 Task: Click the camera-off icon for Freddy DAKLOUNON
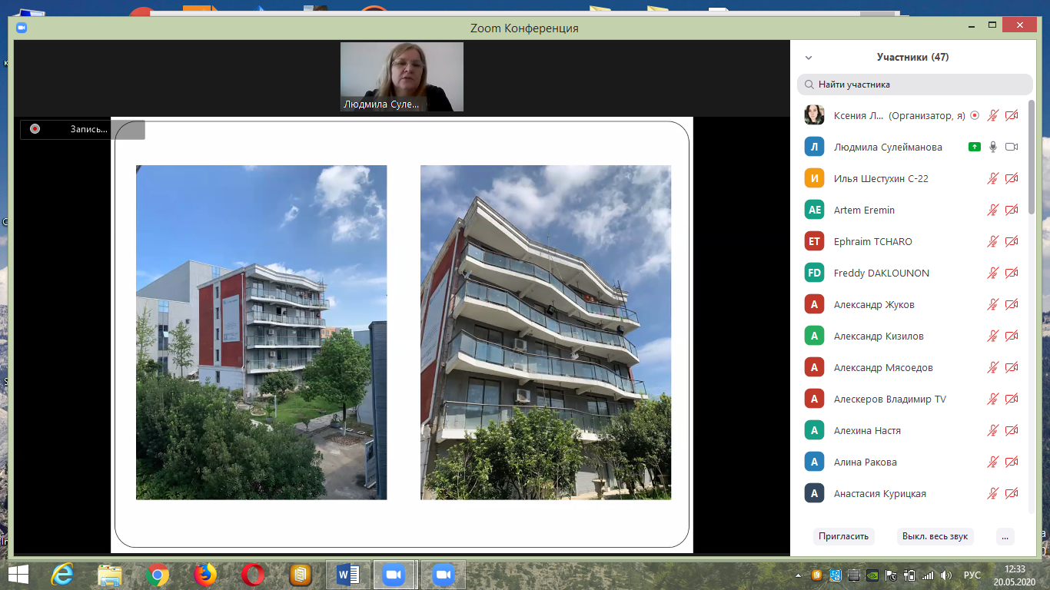click(1012, 273)
